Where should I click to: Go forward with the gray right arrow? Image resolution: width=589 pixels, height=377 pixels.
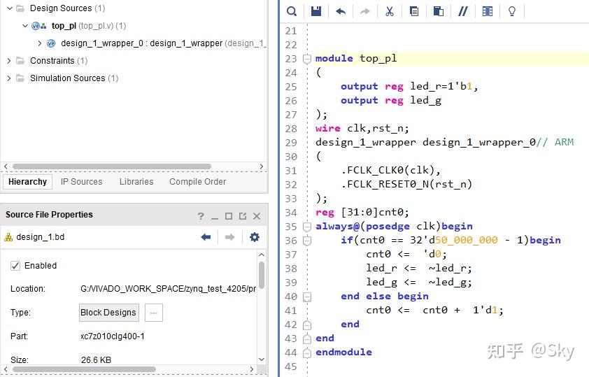tap(229, 237)
